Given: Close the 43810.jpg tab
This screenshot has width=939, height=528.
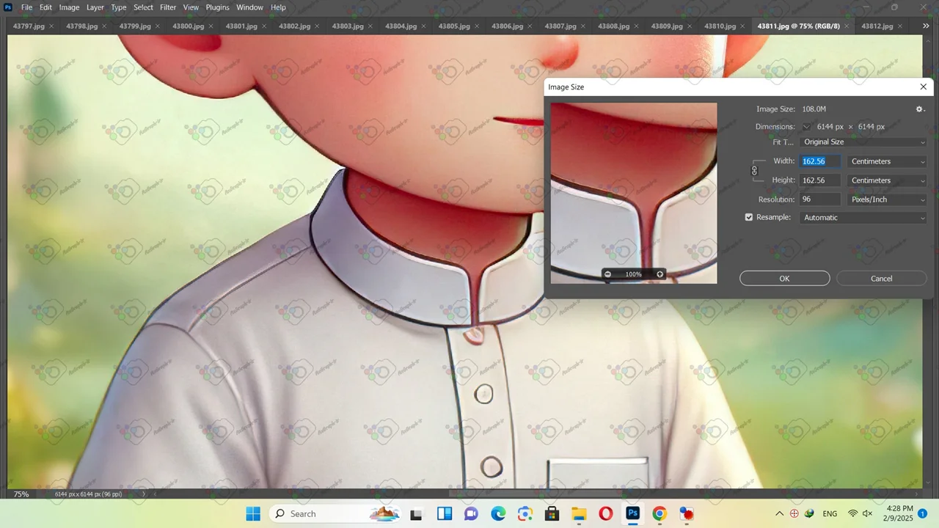Looking at the screenshot, I should click(x=742, y=26).
